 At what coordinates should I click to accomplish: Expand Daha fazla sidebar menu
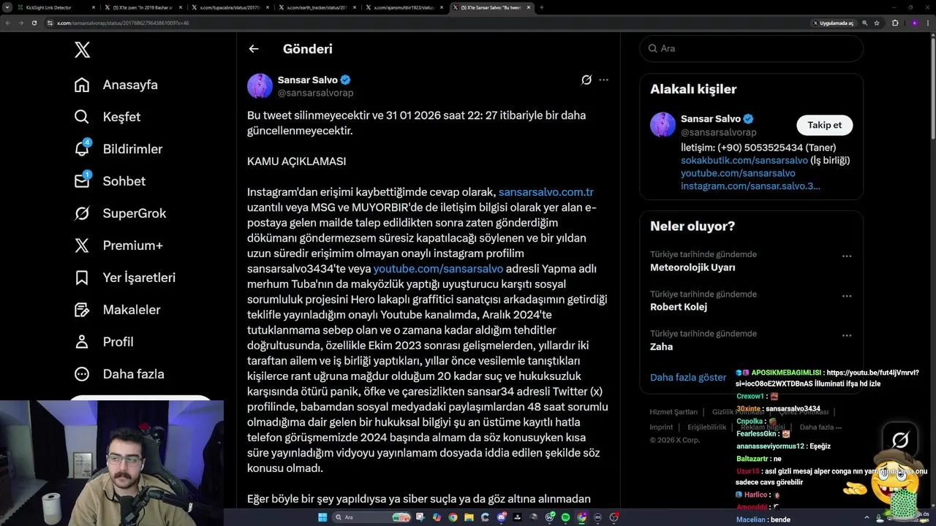pyautogui.click(x=119, y=374)
